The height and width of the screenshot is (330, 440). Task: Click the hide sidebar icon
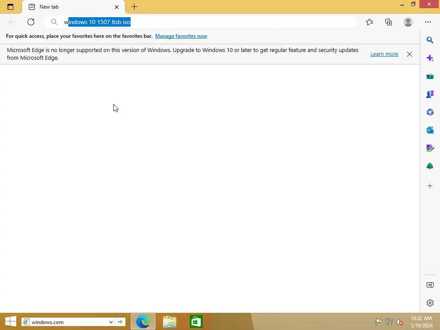click(x=430, y=285)
